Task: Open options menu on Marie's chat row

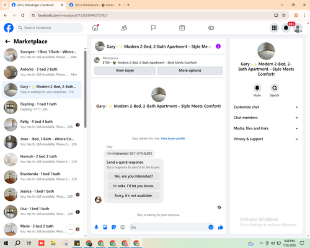Action: 70,229
